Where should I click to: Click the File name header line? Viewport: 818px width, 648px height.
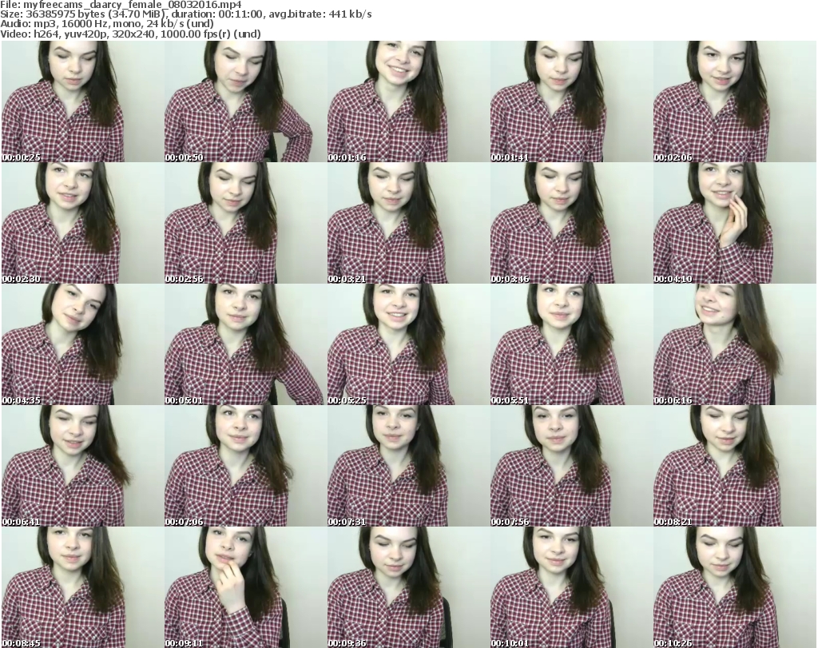(x=121, y=5)
